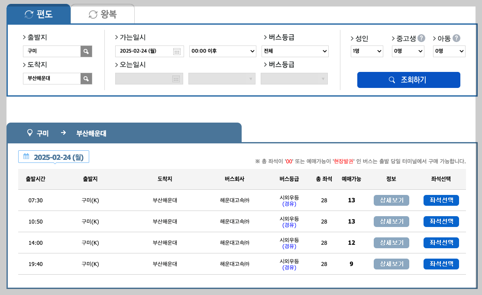Click the 경유 link for the 14:00 bus
482x295 pixels.
[x=289, y=246]
